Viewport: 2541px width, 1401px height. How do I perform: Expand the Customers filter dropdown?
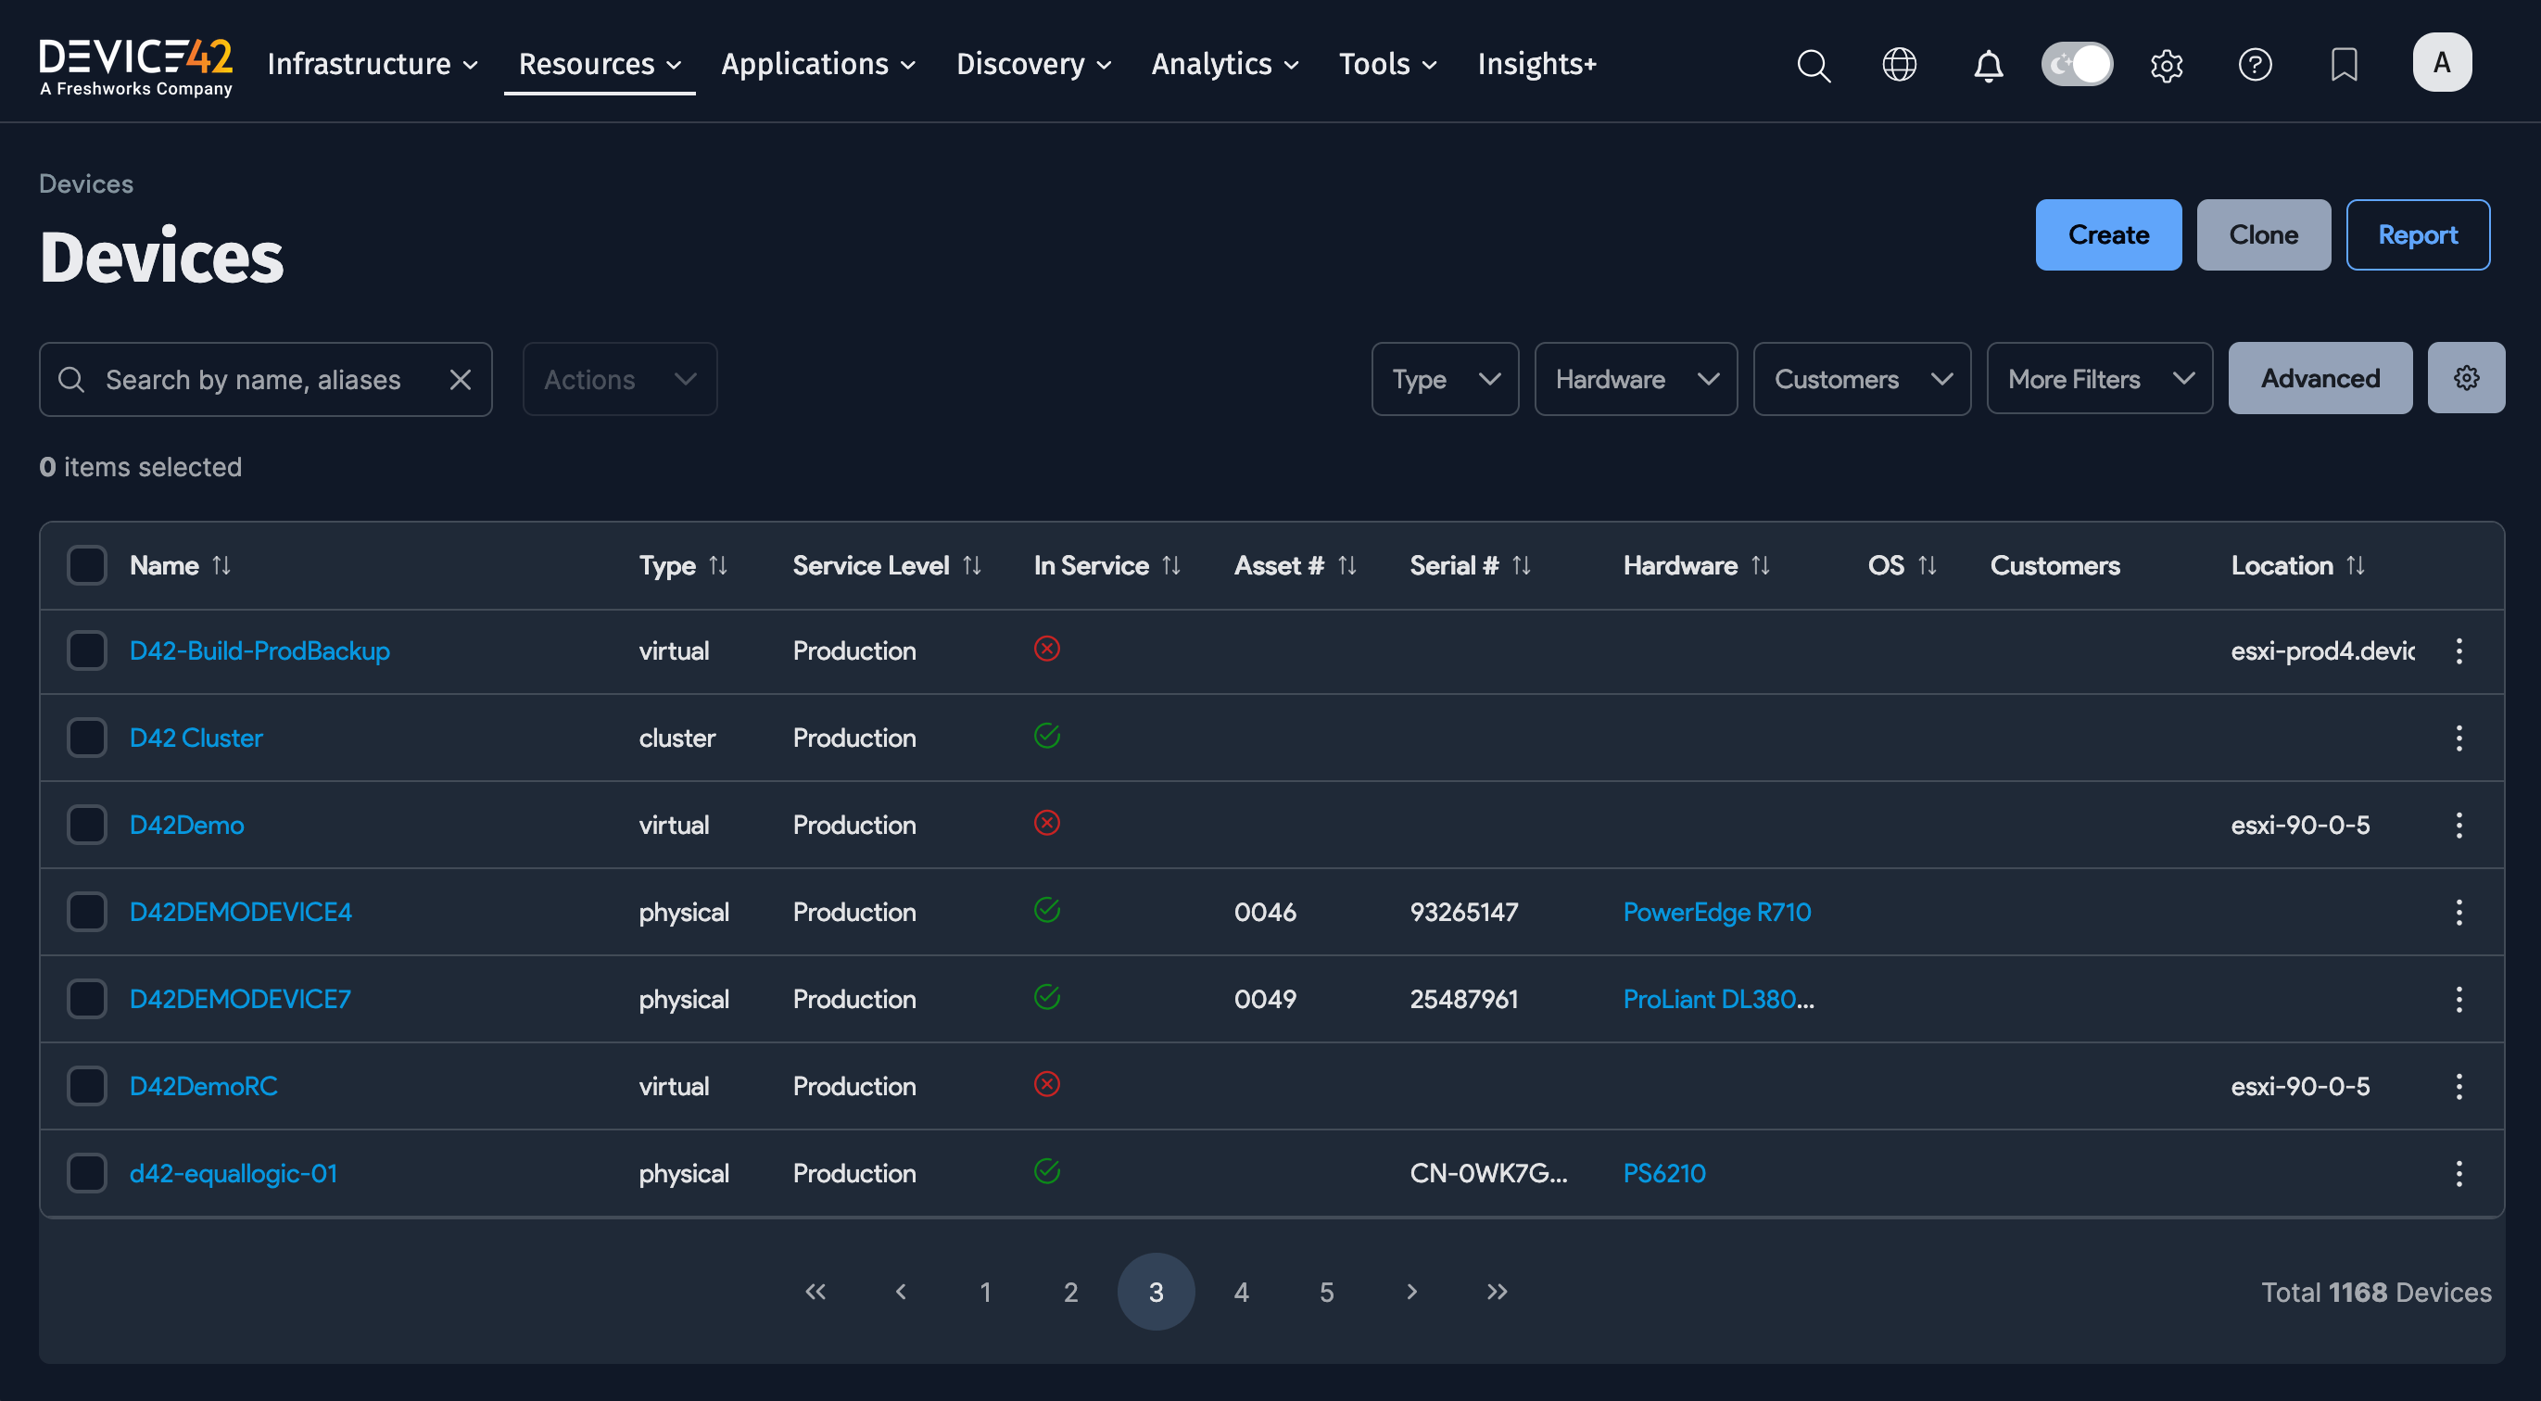[1862, 378]
